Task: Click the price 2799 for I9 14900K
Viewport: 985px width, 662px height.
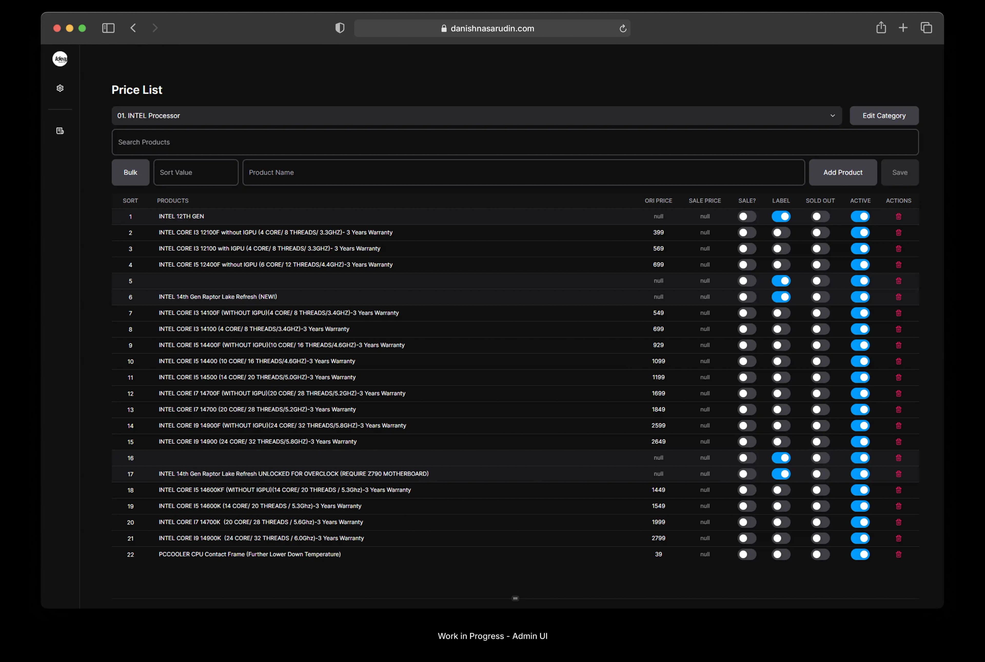Action: (x=658, y=538)
